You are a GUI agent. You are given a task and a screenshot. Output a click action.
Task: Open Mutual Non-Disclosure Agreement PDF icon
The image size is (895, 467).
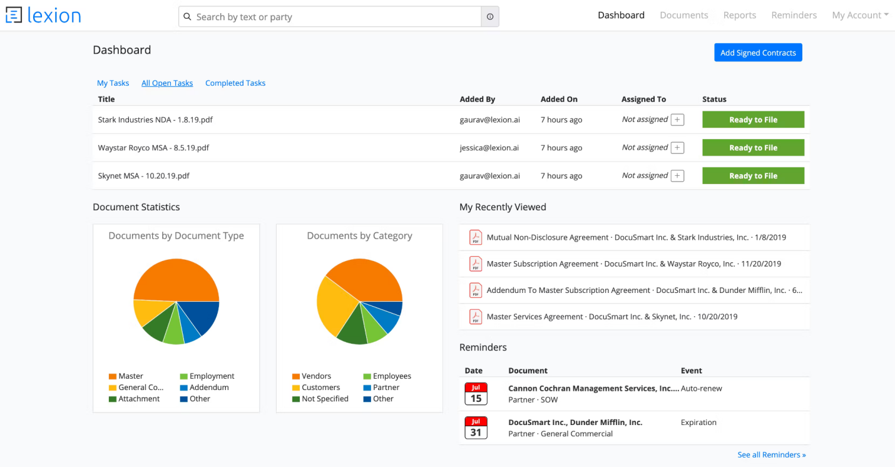(476, 237)
